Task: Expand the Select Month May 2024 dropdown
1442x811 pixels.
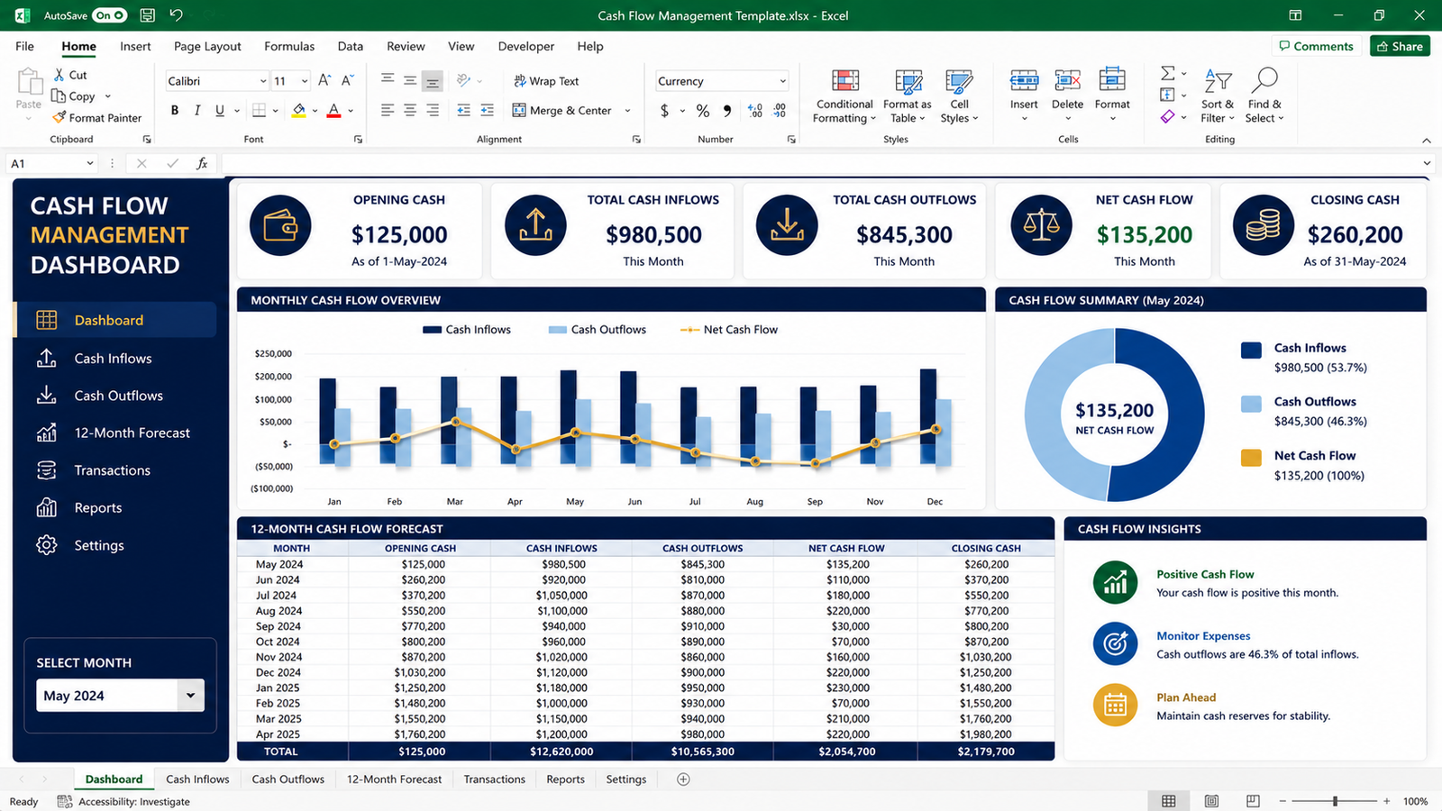Action: [x=190, y=696]
